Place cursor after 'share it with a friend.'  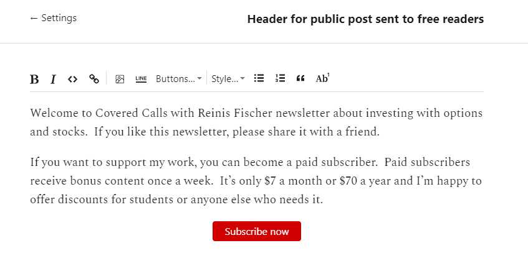[x=380, y=132]
